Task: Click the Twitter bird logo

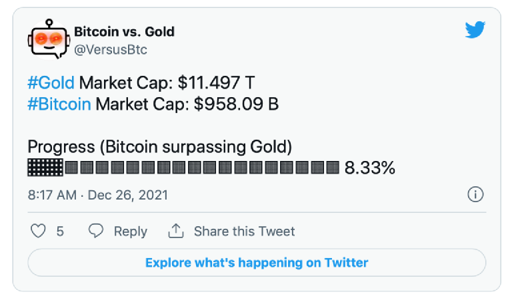Action: pyautogui.click(x=475, y=30)
